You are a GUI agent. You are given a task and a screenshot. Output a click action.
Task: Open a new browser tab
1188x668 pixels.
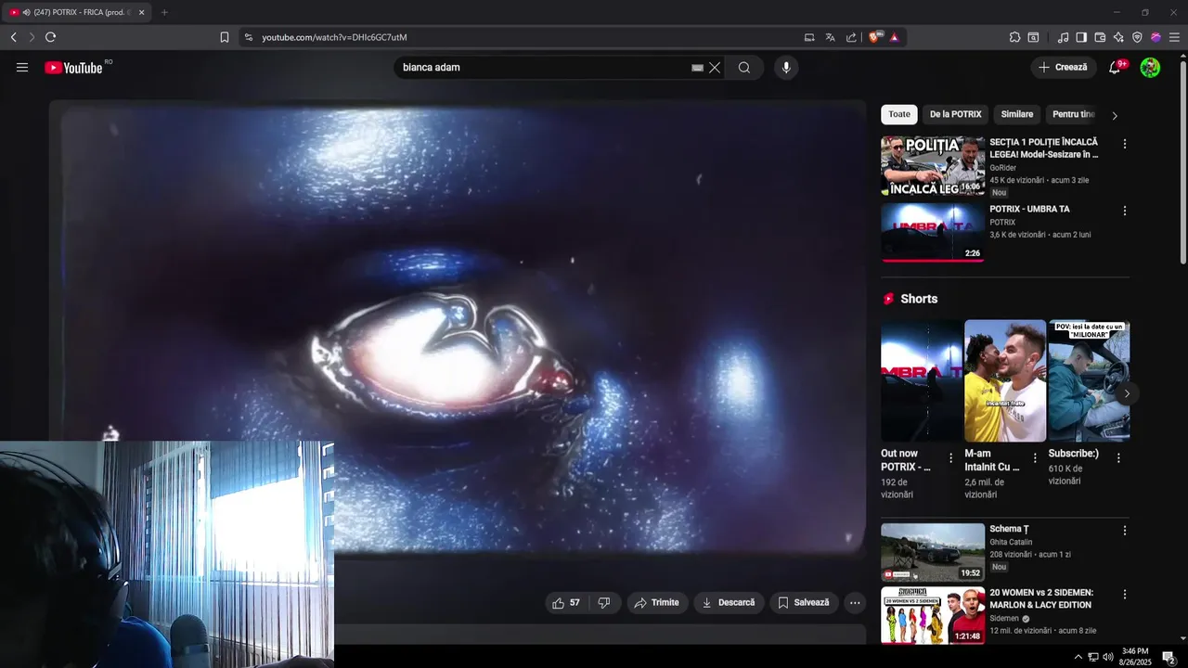164,12
